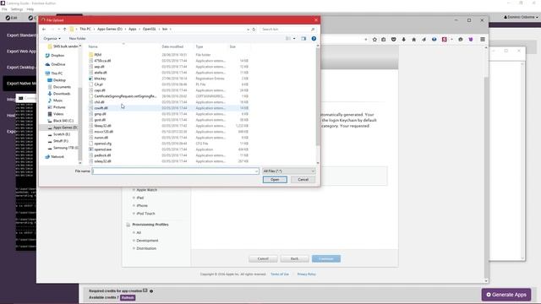Expand the File name suggestions dropdown arrow

tap(256, 171)
